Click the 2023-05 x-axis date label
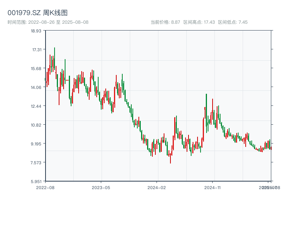 [x=101, y=187]
